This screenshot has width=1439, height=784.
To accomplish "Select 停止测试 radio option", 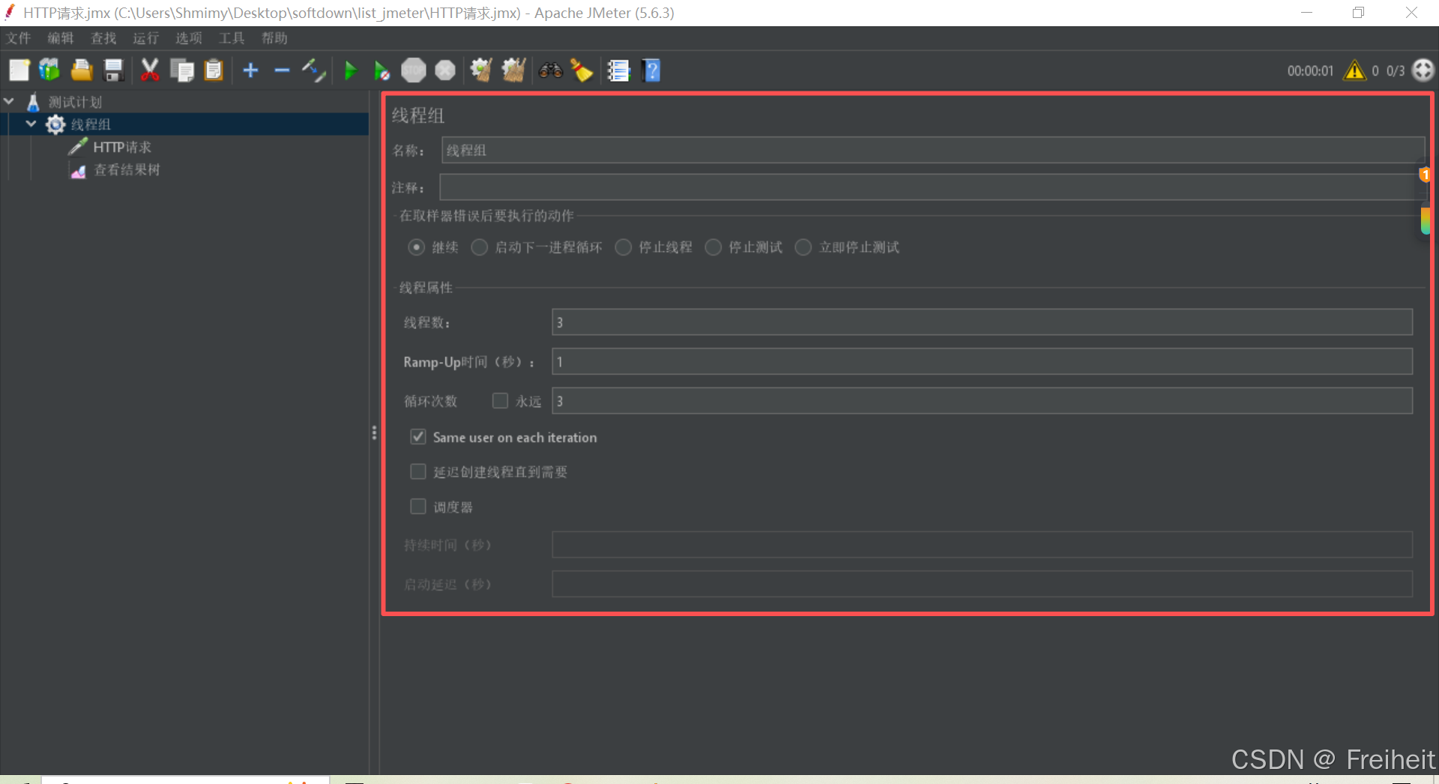I will 714,247.
